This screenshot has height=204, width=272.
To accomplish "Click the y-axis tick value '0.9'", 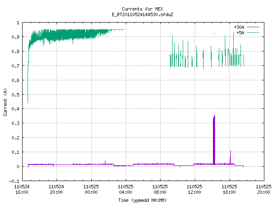I will (15, 37).
